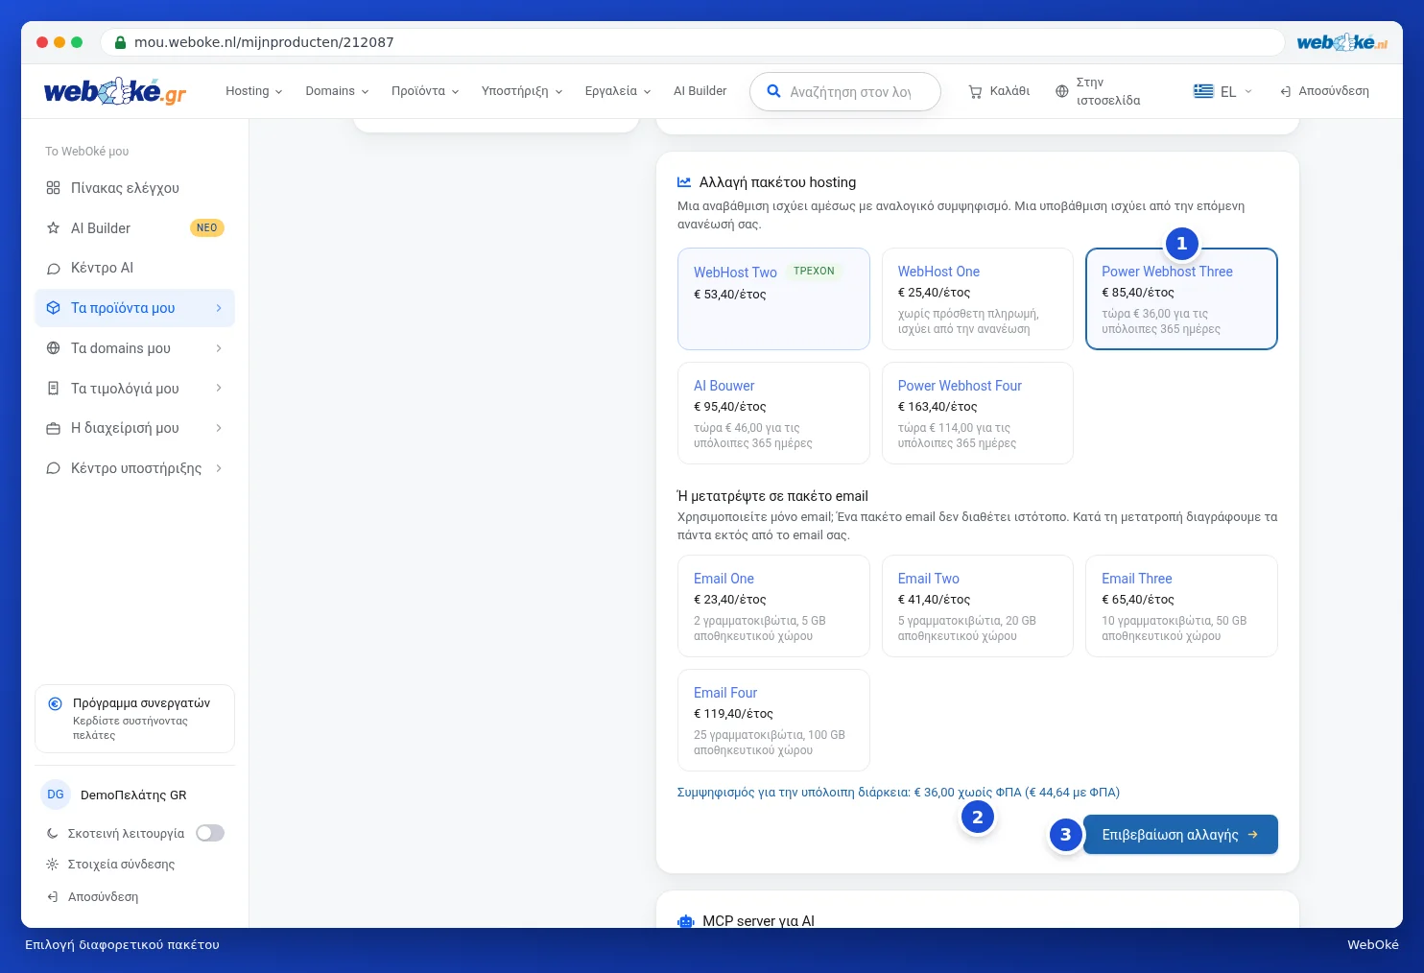The image size is (1424, 973).
Task: Expand the Τα τιμολόγιά μου chevron
Action: [x=219, y=389]
